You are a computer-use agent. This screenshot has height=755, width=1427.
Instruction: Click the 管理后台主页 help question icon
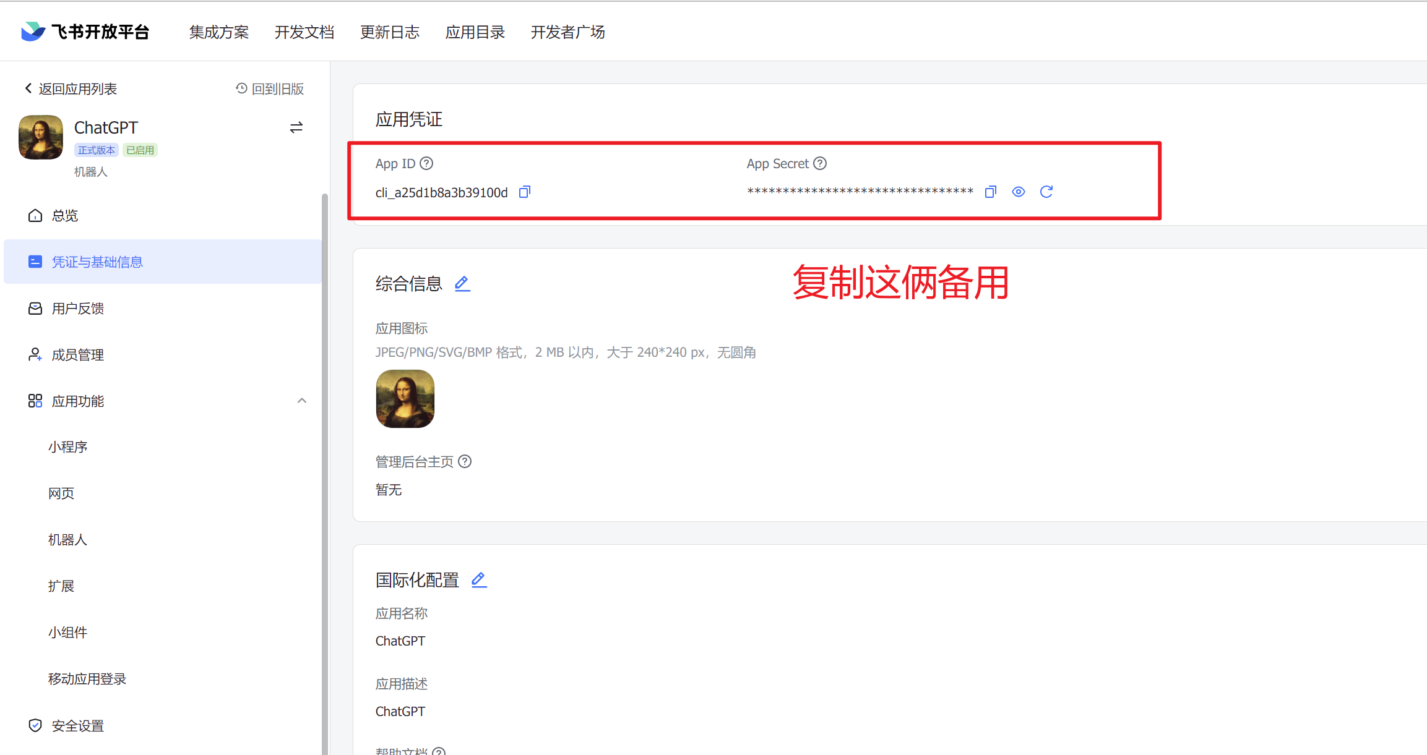pyautogui.click(x=465, y=461)
